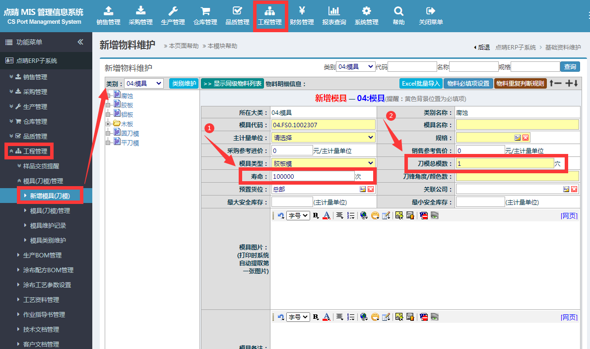Image resolution: width=590 pixels, height=349 pixels.
Task: Click the picker icon in 规格 field
Action: 518,138
